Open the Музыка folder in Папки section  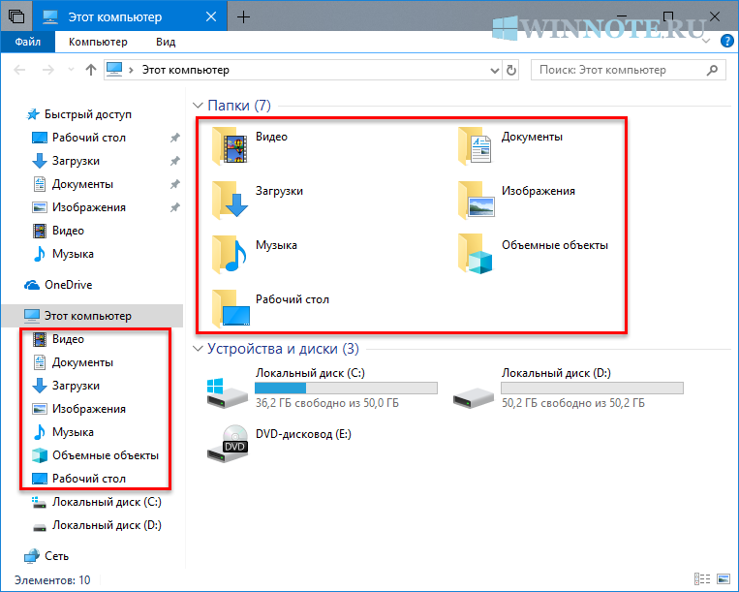(x=255, y=254)
